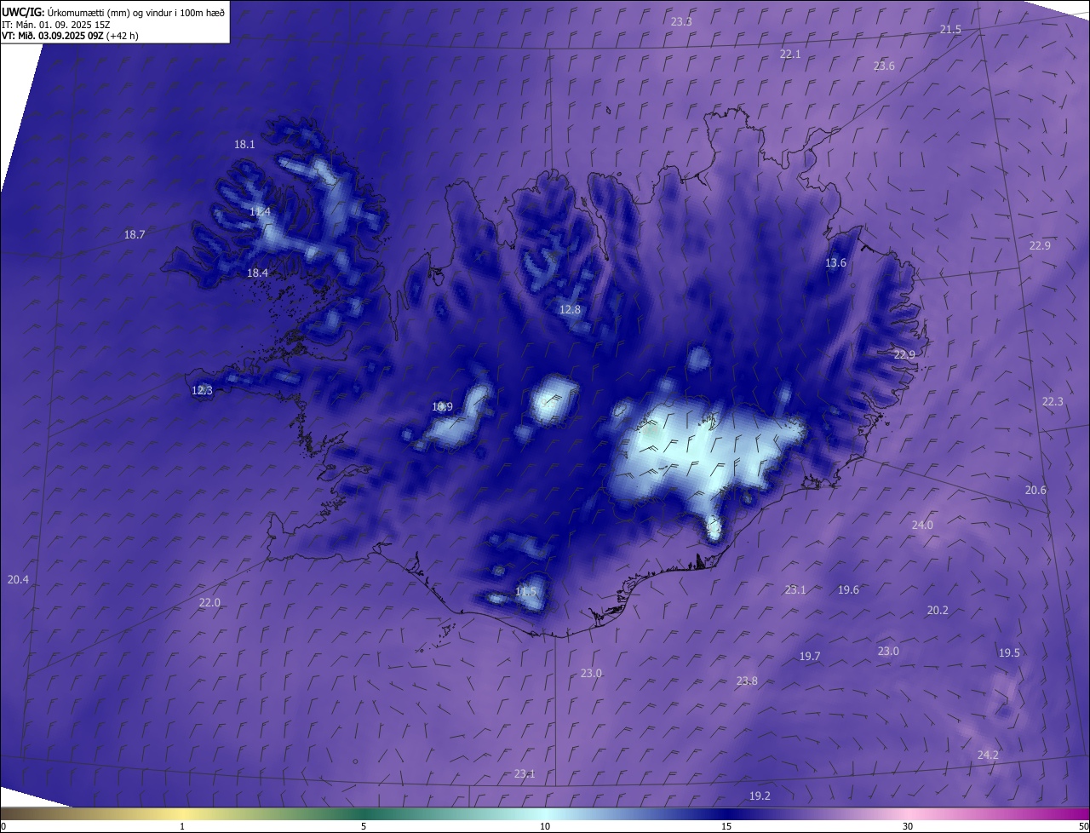Click the 23.3 value on the map
The image size is (1090, 833).
pos(681,21)
